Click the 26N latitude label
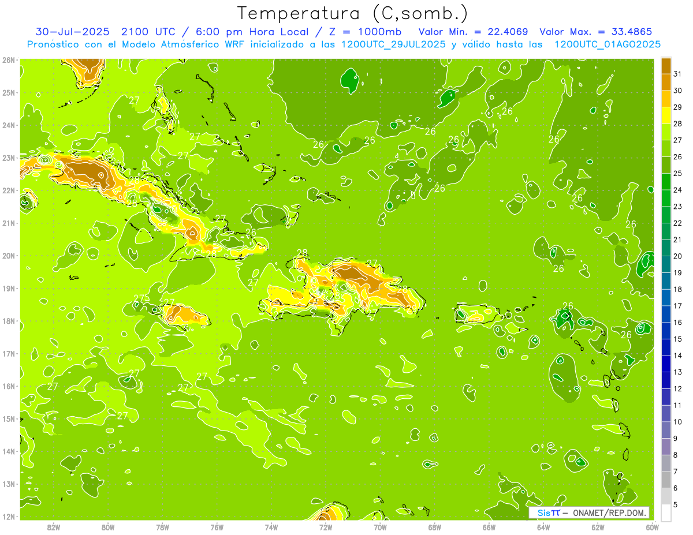The width and height of the screenshot is (693, 535). [9, 60]
